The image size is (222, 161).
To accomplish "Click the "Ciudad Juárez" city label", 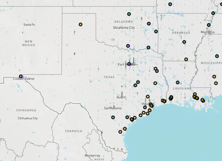I will (x=24, y=79).
